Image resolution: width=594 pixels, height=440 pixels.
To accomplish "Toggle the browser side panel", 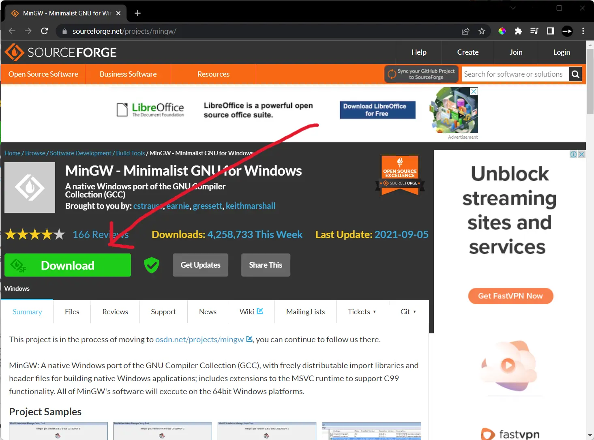I will pos(551,31).
